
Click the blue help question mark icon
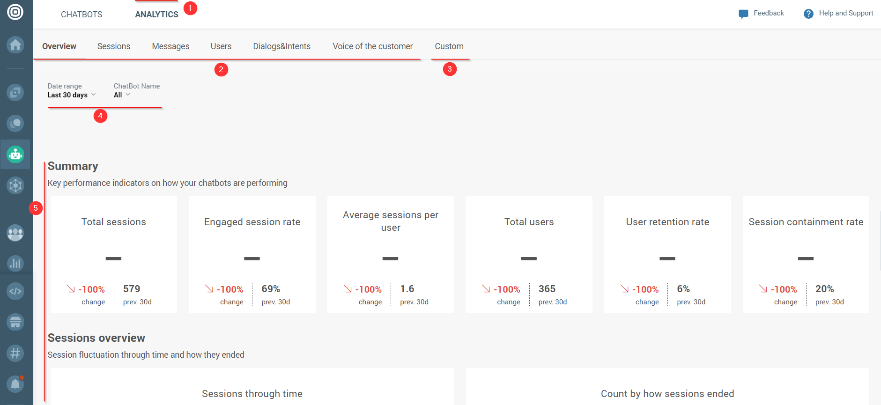[x=808, y=14]
